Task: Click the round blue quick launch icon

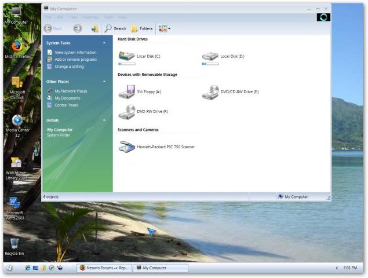Action: (52, 268)
